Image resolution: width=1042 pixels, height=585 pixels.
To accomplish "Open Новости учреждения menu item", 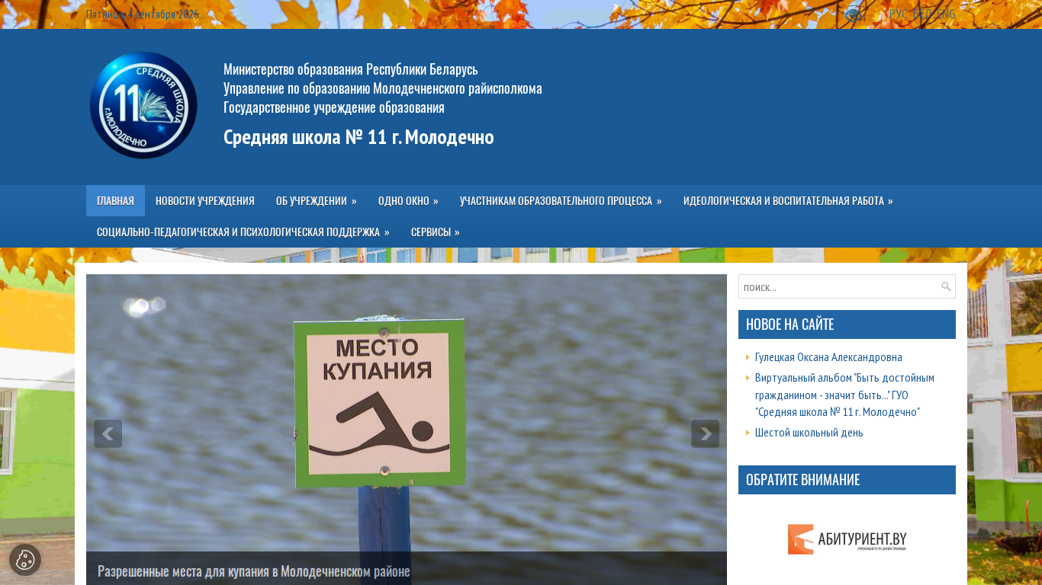I will [x=205, y=201].
